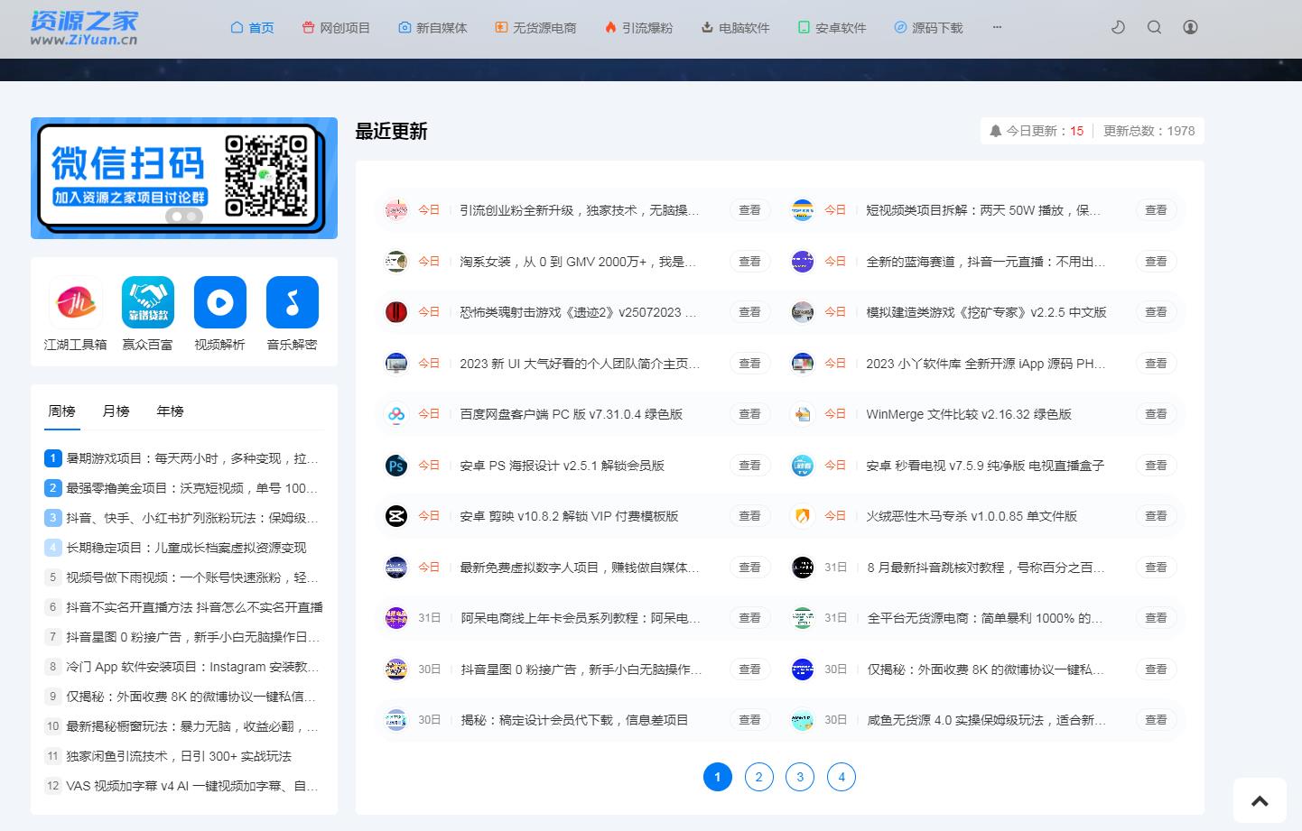Click 查看 for 火绒恶性木马专杀
The image size is (1302, 831).
[1156, 516]
